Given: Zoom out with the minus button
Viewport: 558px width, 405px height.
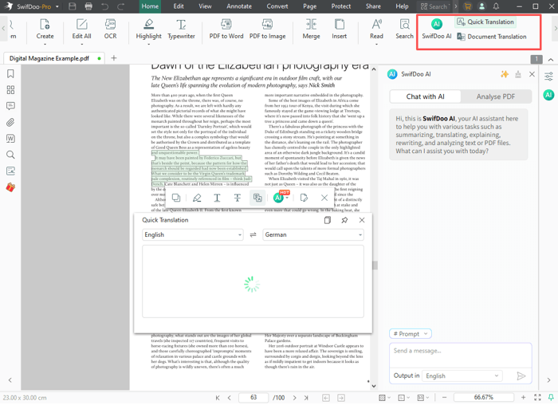Looking at the screenshot, I should point(445,398).
